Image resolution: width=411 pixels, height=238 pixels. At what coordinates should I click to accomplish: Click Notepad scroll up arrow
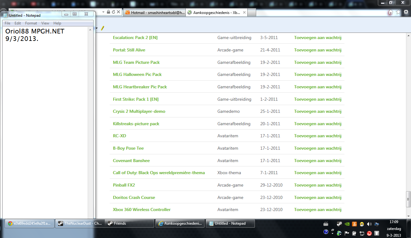tap(90, 29)
